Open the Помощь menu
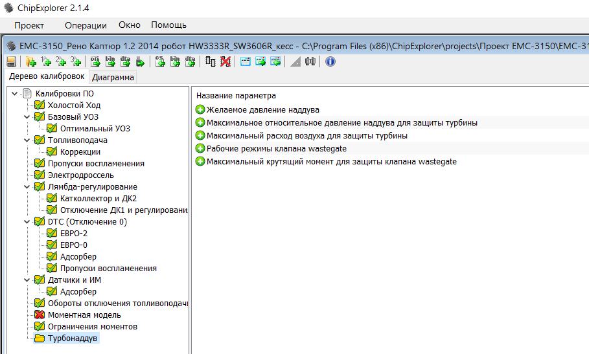The image size is (589, 354). [168, 25]
